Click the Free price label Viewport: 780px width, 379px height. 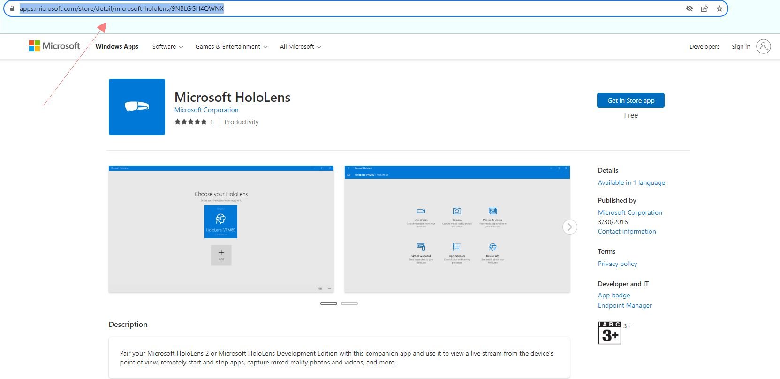coord(631,115)
